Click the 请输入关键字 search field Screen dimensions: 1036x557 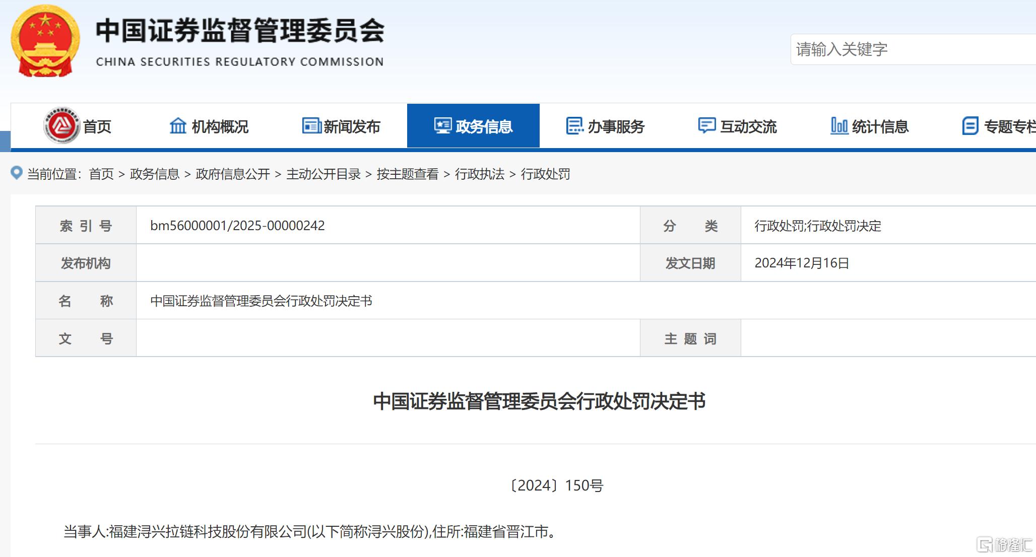pyautogui.click(x=913, y=49)
